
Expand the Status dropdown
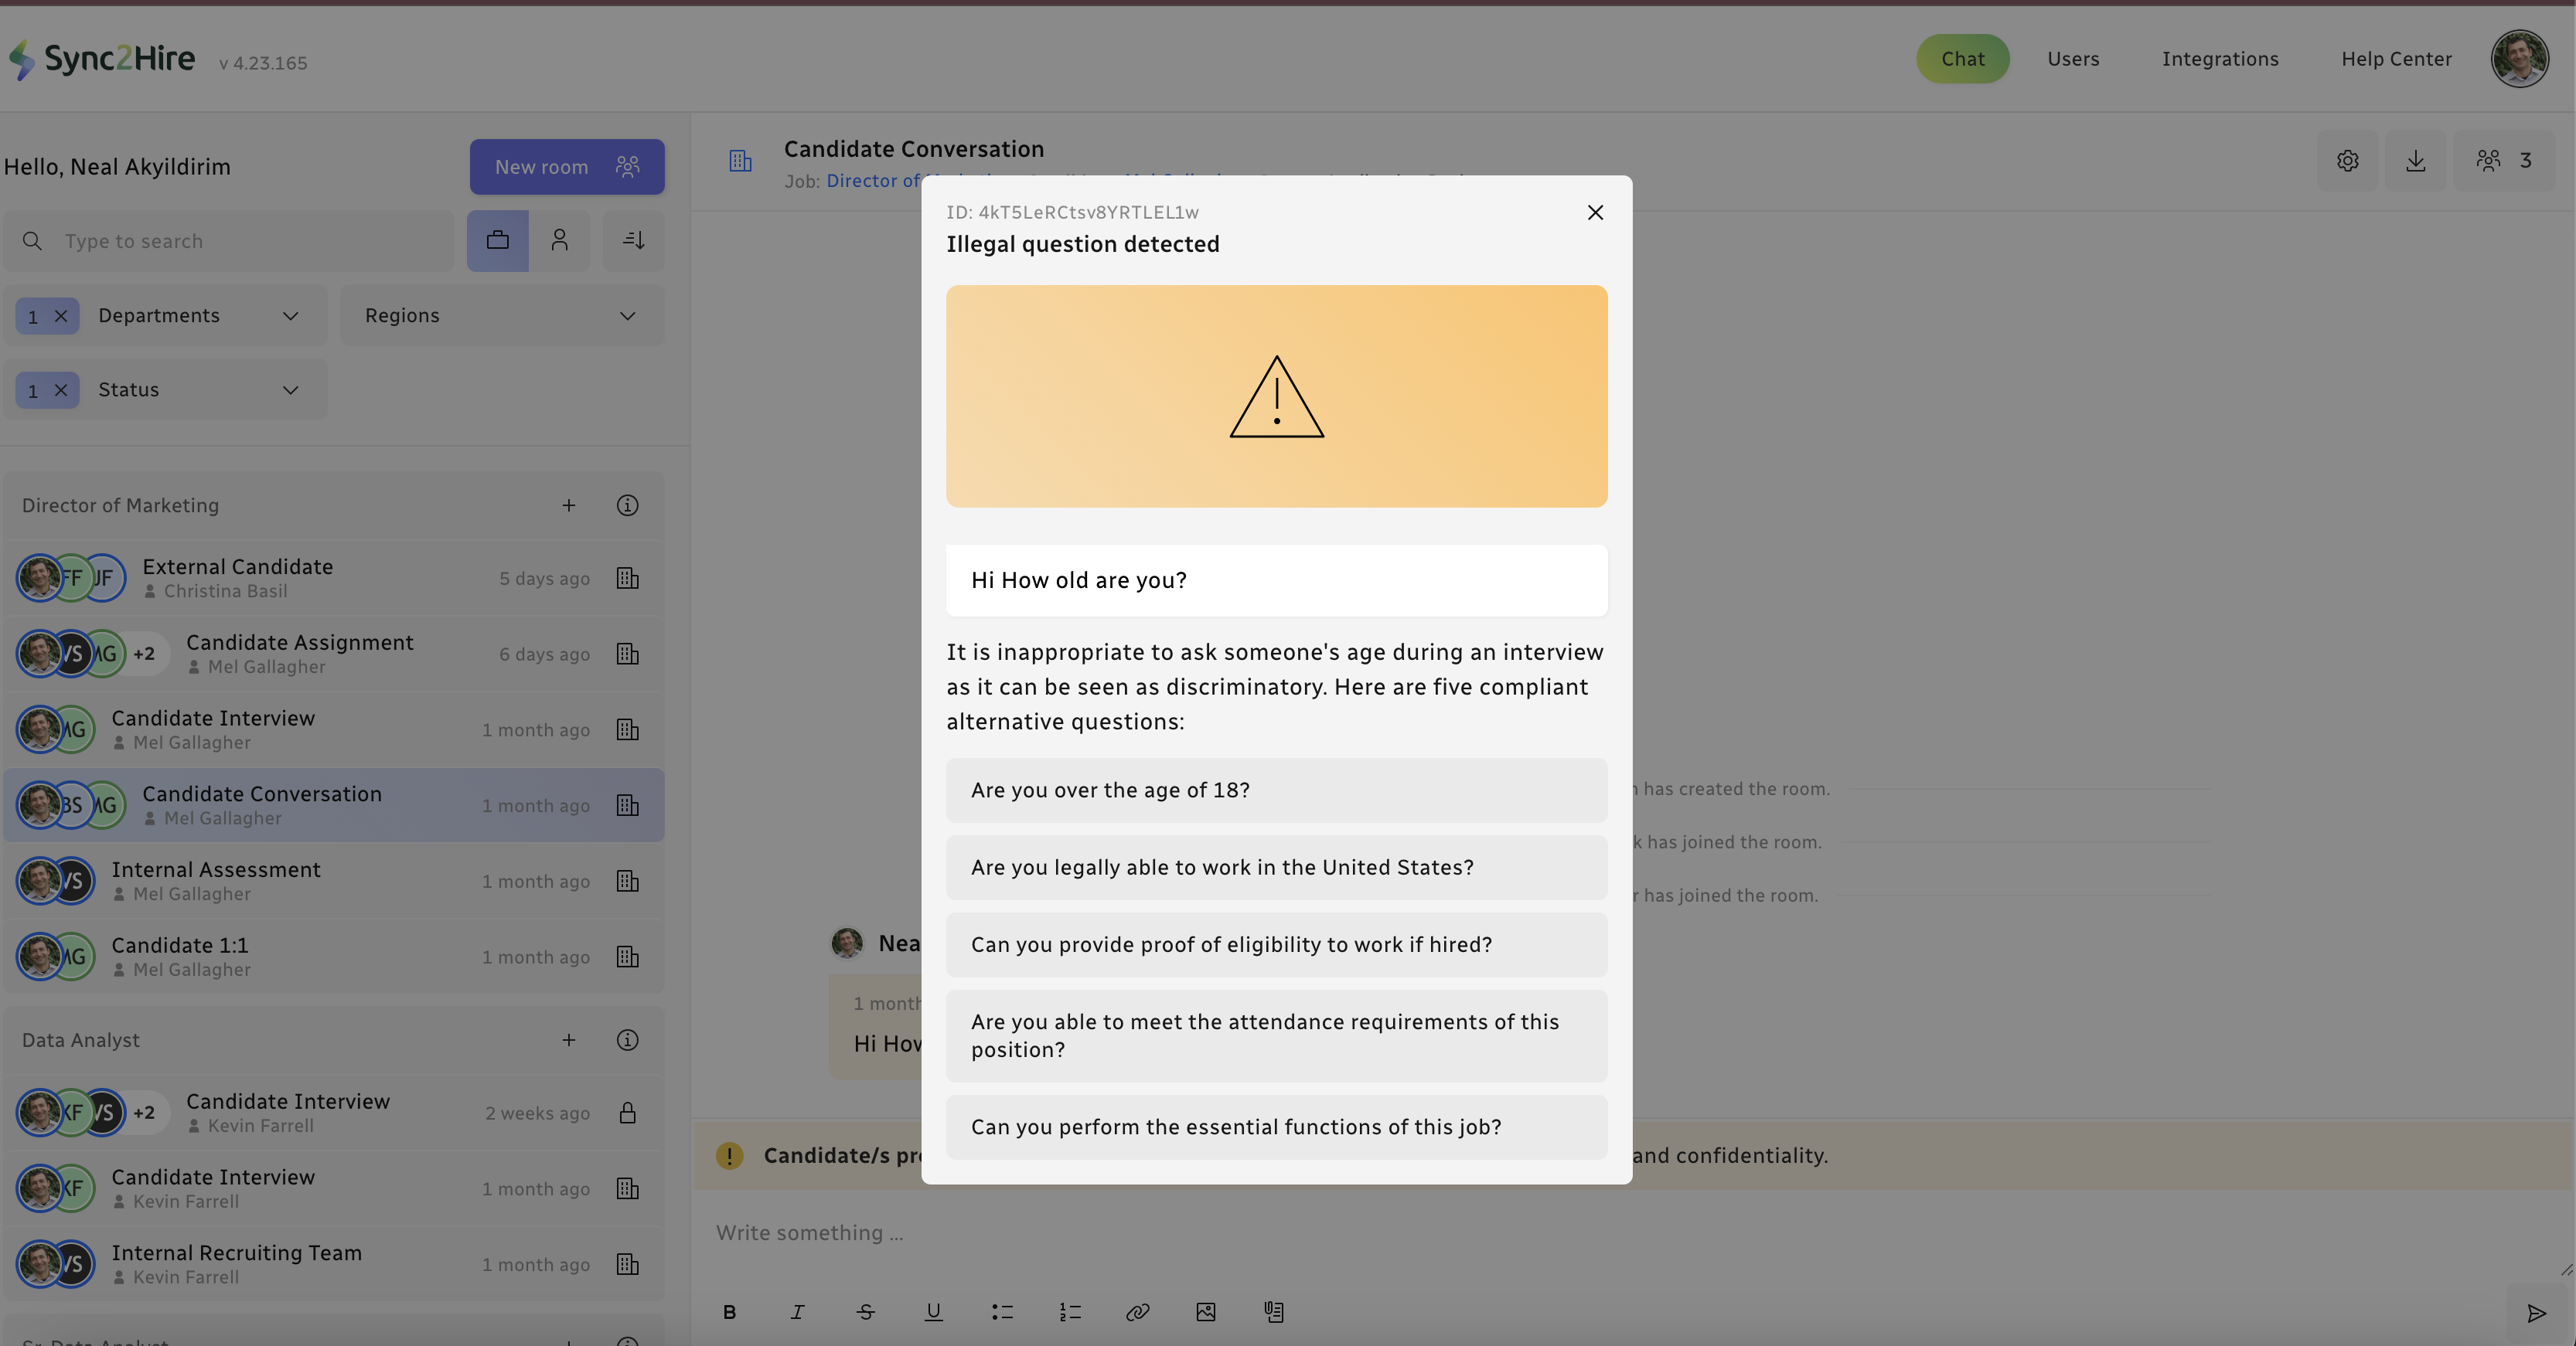click(290, 391)
